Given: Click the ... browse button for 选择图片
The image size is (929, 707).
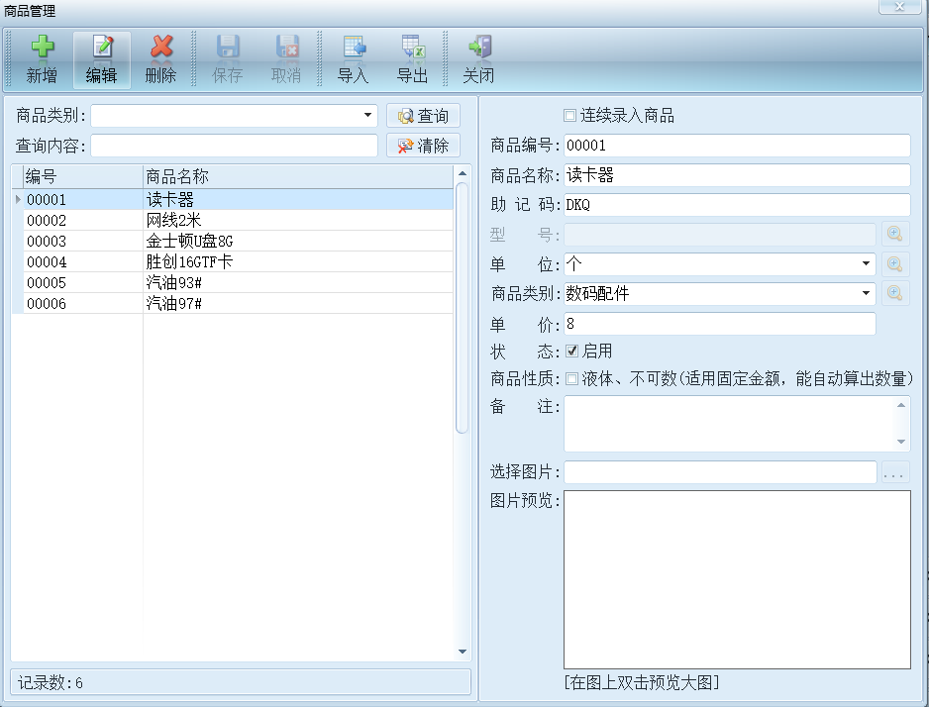Looking at the screenshot, I should (895, 472).
